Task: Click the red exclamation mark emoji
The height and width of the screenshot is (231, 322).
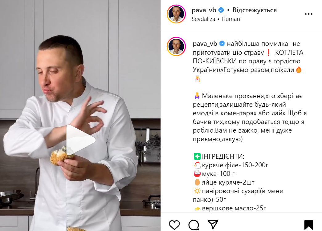Action: pos(268,53)
